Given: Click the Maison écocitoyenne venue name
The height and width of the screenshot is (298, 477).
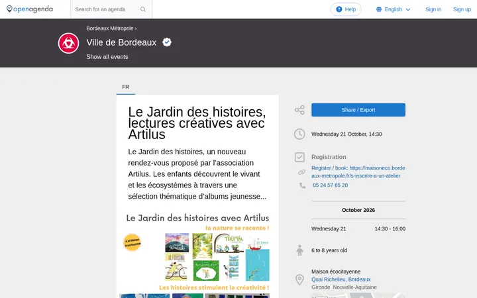Looking at the screenshot, I should pyautogui.click(x=336, y=272).
